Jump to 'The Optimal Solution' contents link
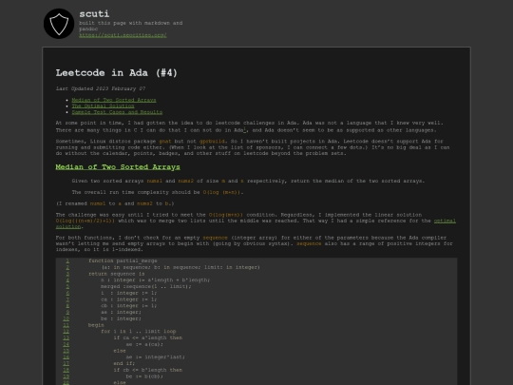 click(x=103, y=106)
